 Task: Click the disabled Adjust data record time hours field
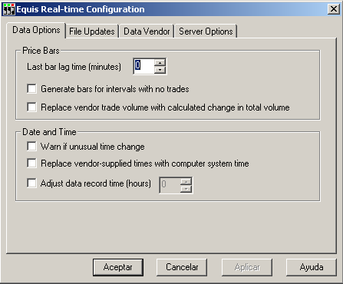coord(170,185)
